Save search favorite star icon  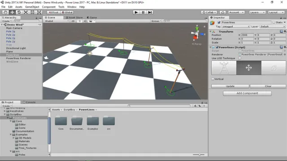tap(204, 106)
